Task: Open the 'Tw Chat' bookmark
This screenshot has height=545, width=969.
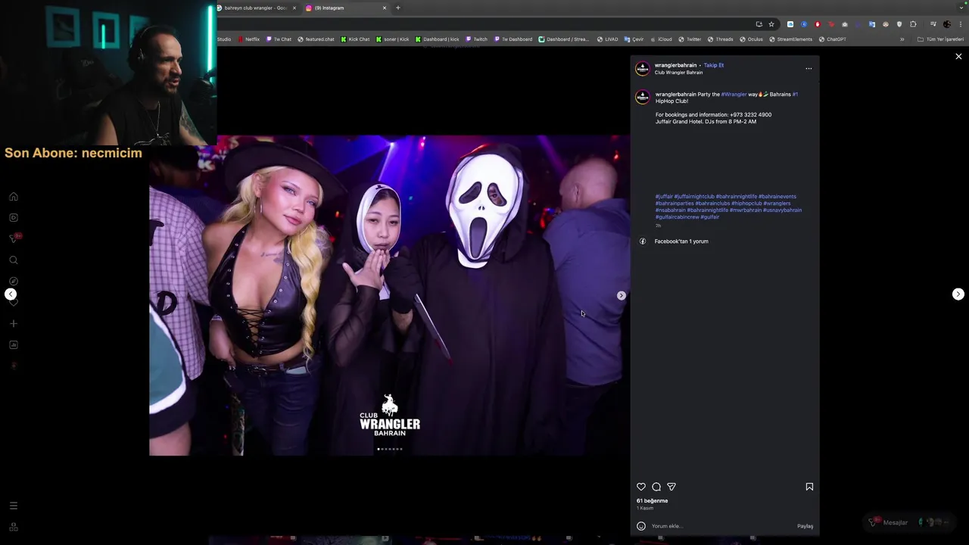Action: tap(279, 39)
